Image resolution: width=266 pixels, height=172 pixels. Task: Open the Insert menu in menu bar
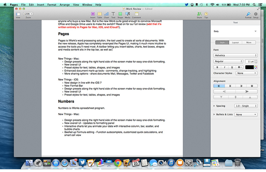click(x=41, y=4)
